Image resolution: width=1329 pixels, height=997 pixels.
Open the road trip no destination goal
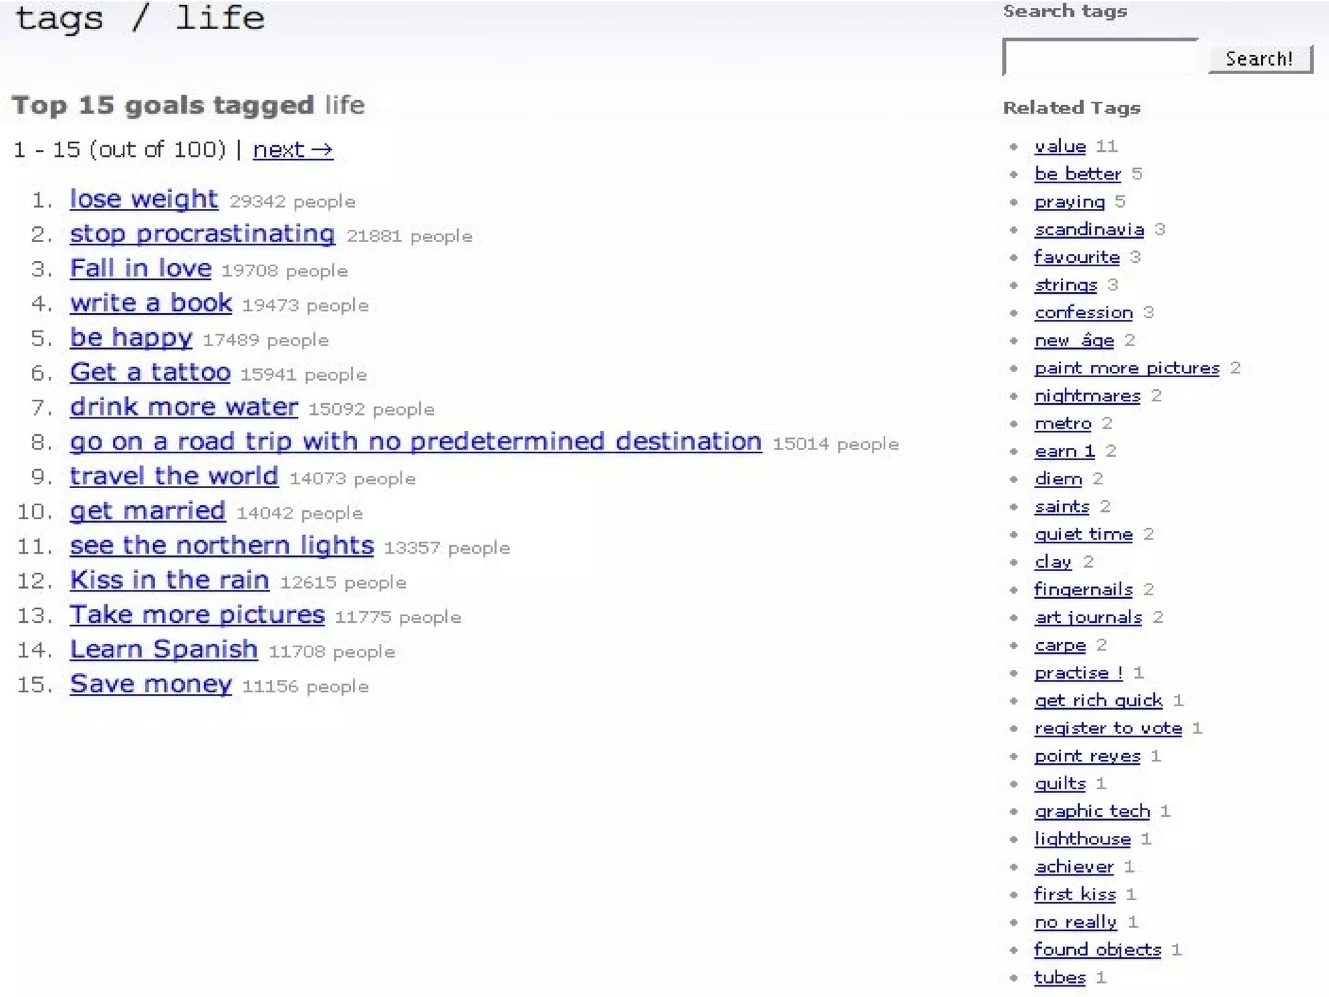coord(415,441)
